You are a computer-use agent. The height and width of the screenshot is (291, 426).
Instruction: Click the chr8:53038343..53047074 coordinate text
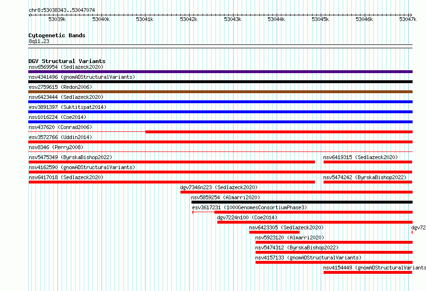(x=62, y=11)
